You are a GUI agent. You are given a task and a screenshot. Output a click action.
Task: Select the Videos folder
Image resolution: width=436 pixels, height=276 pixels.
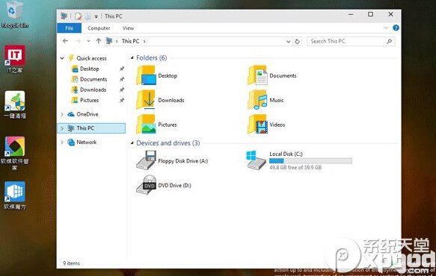pos(266,125)
